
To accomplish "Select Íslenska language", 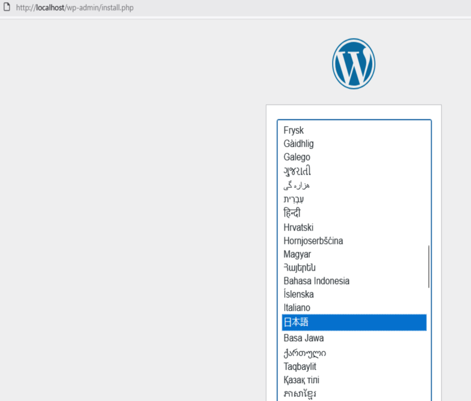I will point(299,294).
